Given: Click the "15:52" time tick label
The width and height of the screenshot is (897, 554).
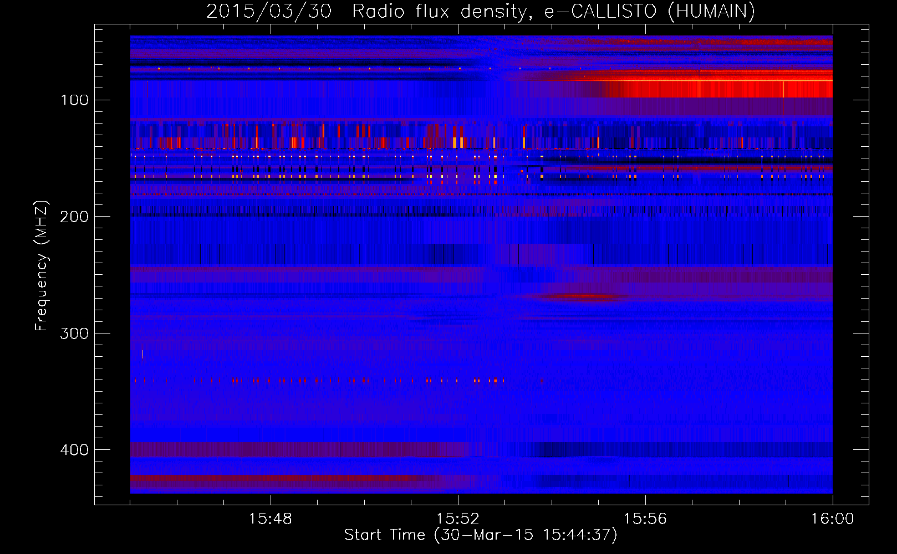Looking at the screenshot, I should point(457,519).
